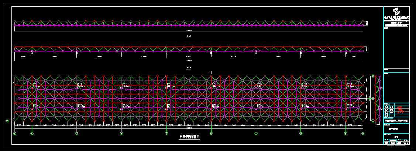Screen dimensions: 416x151
Task: Select grid axis bubble 5 below the plan
Action: (x=166, y=133)
